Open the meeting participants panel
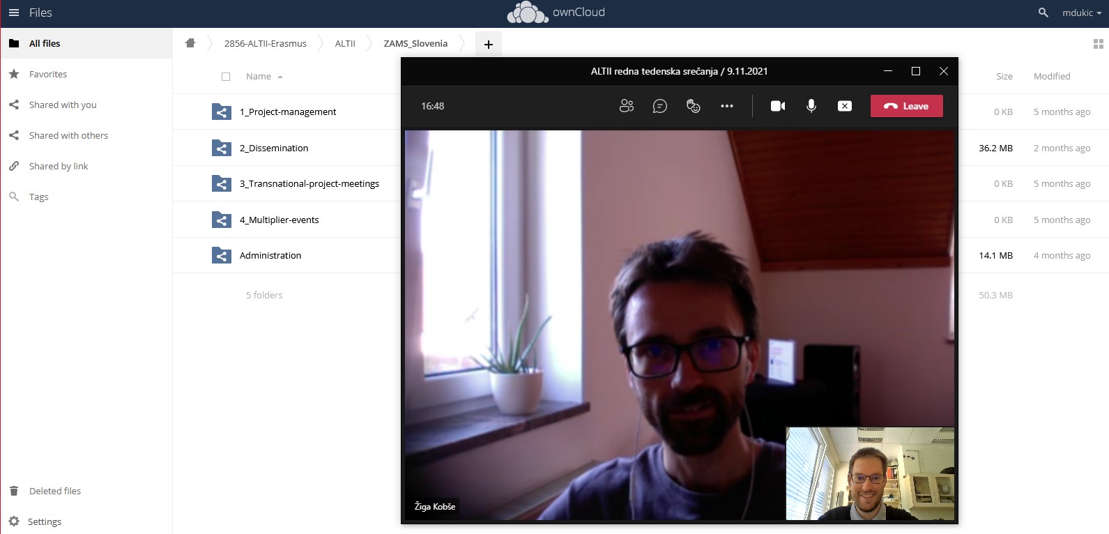Screen dimensions: 1109x534 point(626,106)
